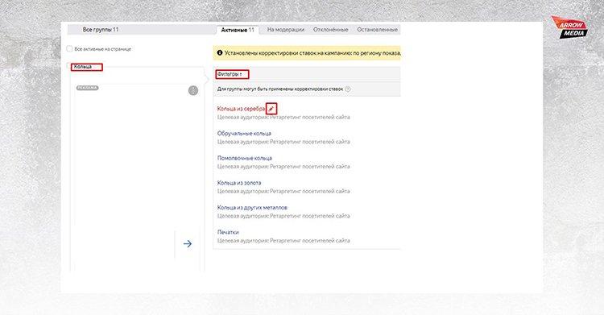Click help icon after корректировки ставок
Screen dimensions: 604x315
coord(348,89)
